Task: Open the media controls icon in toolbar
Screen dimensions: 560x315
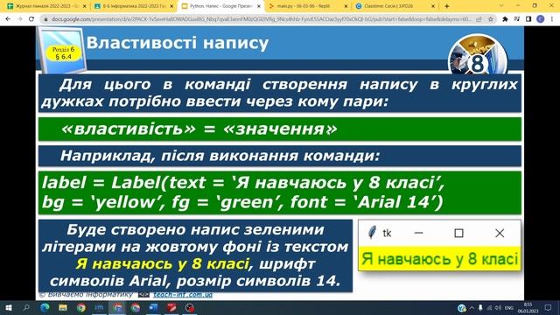Action: click(x=517, y=19)
